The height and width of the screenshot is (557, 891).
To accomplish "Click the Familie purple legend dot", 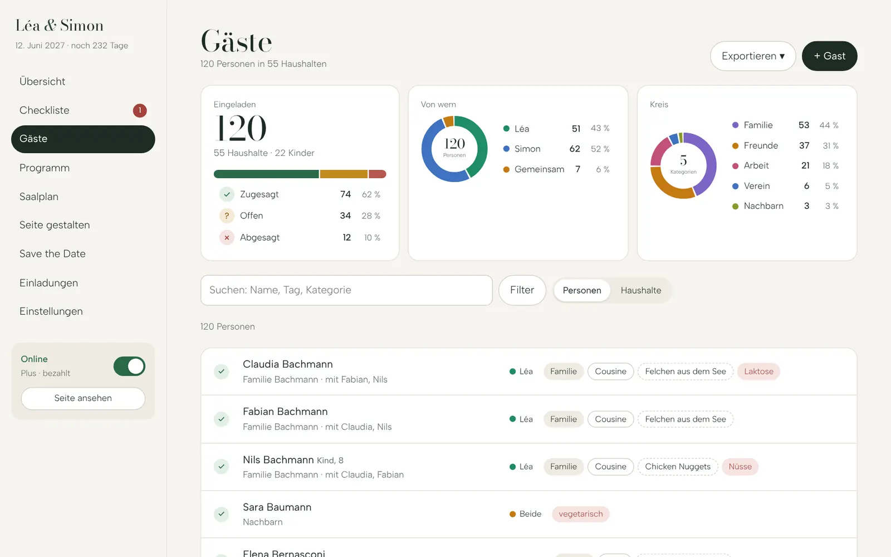I will pyautogui.click(x=735, y=125).
